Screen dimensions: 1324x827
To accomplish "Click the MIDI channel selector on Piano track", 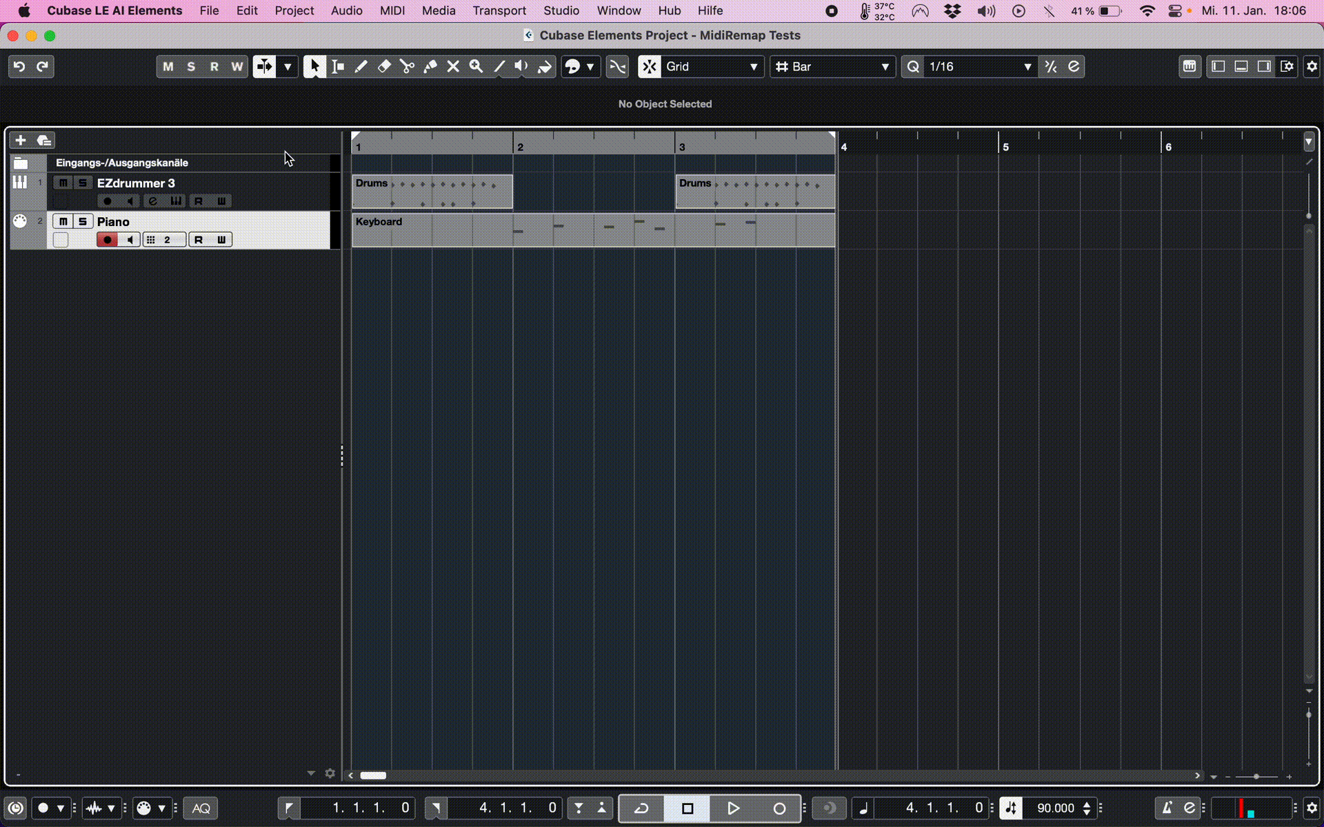I will (165, 240).
